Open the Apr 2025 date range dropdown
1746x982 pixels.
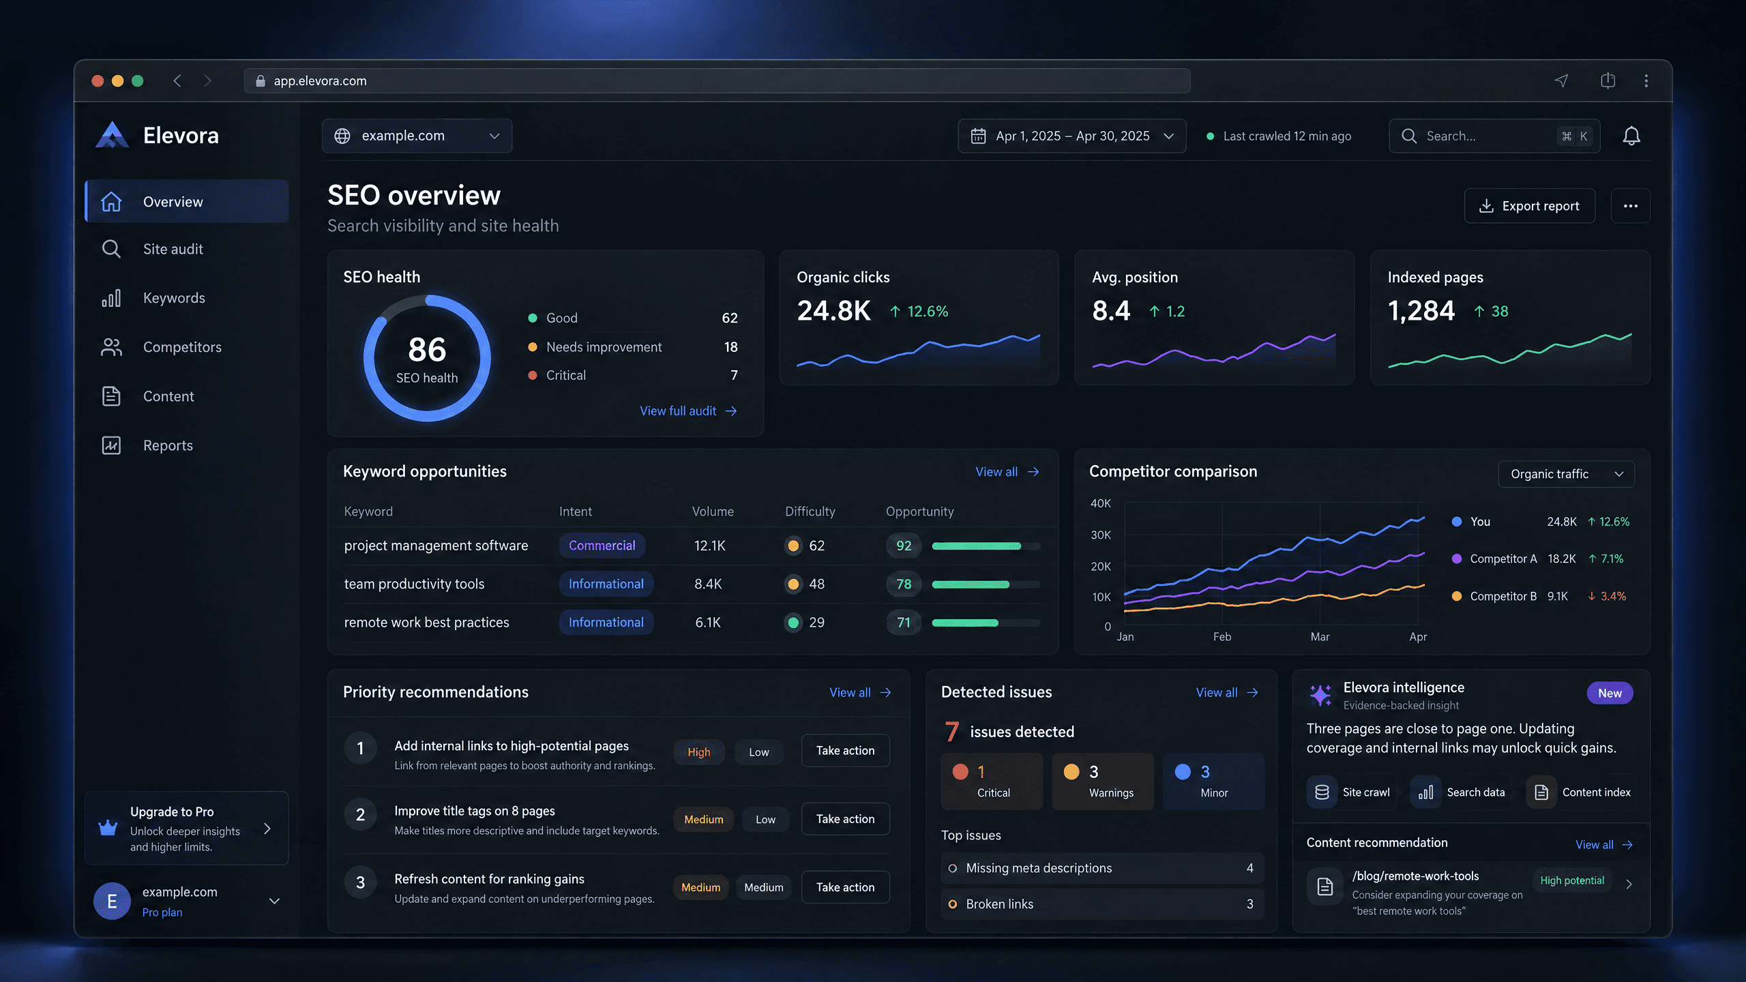point(1071,136)
